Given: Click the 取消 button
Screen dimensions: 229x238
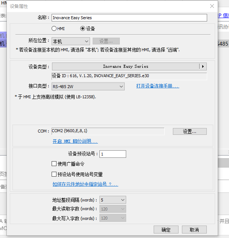Looking at the screenshot, I should pyautogui.click(x=194, y=230).
